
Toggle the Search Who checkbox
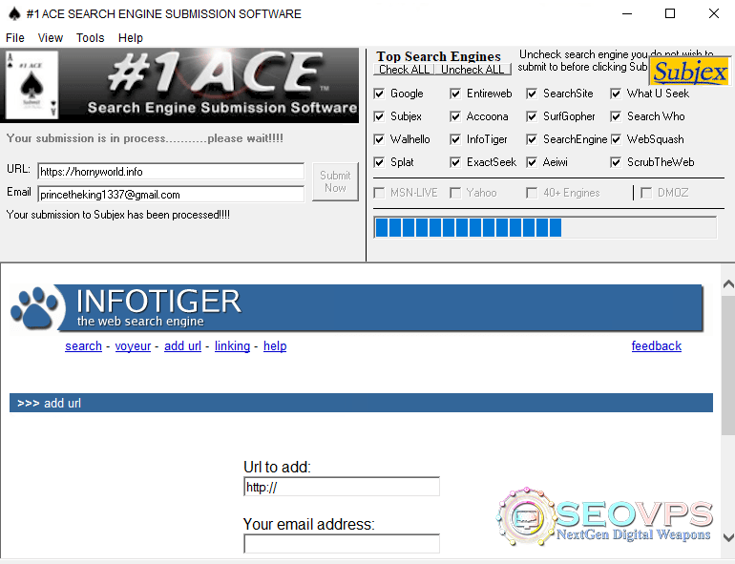pos(616,116)
